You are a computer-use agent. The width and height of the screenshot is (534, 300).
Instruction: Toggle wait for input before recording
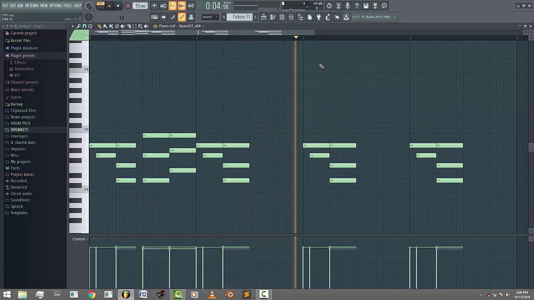click(164, 5)
